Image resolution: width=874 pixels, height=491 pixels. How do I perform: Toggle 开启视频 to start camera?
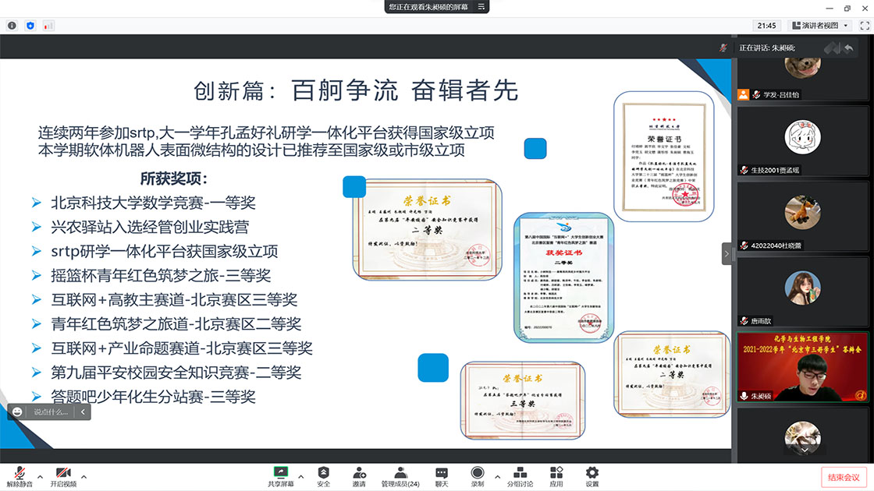(63, 476)
